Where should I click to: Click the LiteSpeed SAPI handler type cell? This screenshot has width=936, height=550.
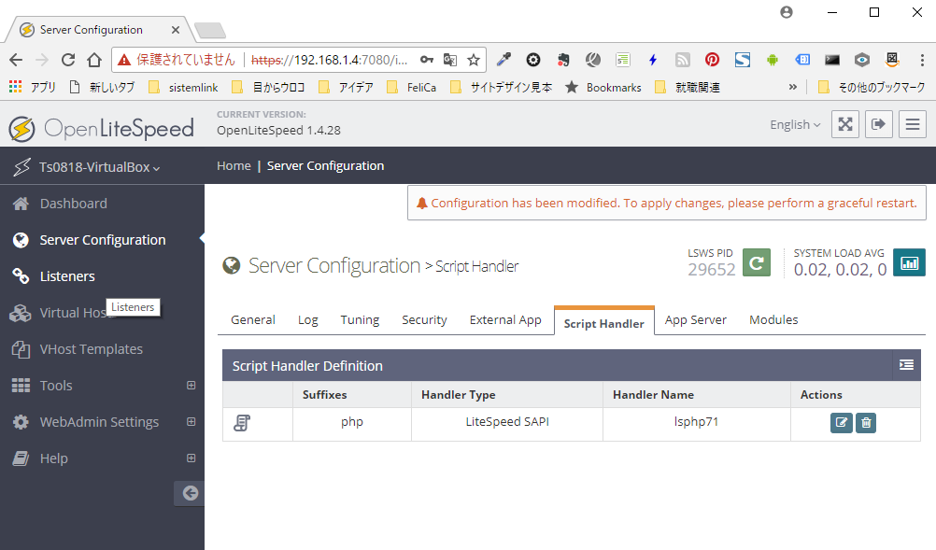507,422
